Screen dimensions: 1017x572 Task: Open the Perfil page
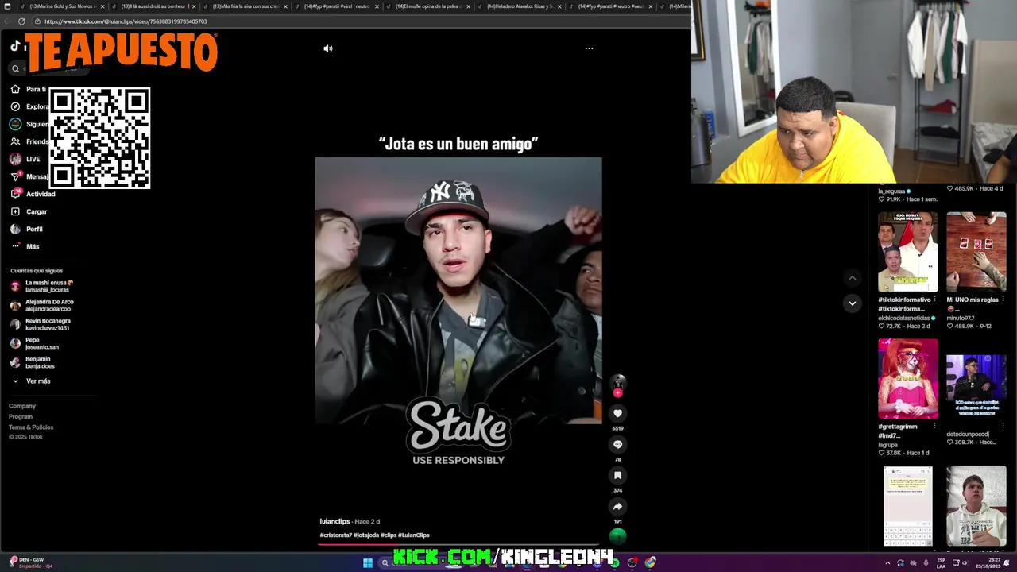pos(28,229)
